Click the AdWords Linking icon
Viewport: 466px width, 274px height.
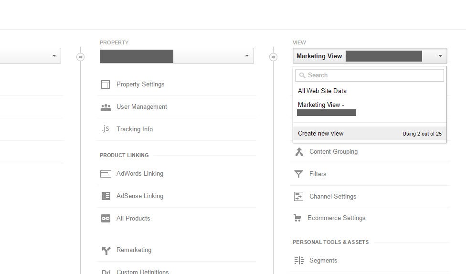pos(106,174)
